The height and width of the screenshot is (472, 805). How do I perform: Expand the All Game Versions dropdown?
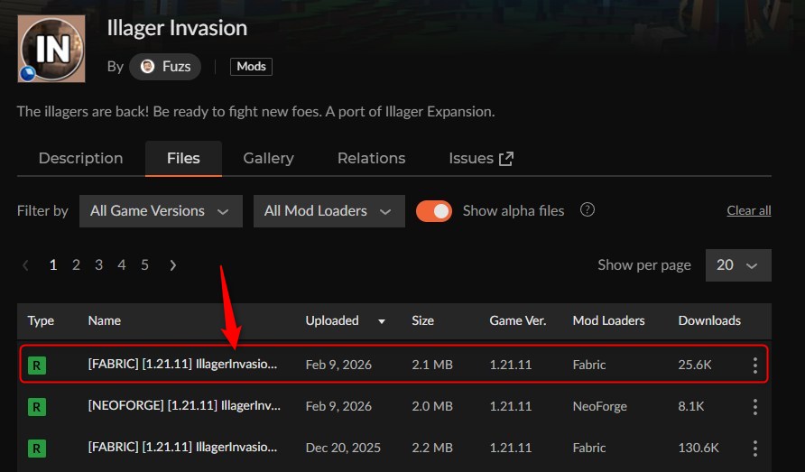click(x=161, y=211)
